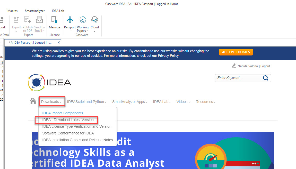
Task: Expand IDEAScript and Python dropdown
Action: click(x=87, y=102)
